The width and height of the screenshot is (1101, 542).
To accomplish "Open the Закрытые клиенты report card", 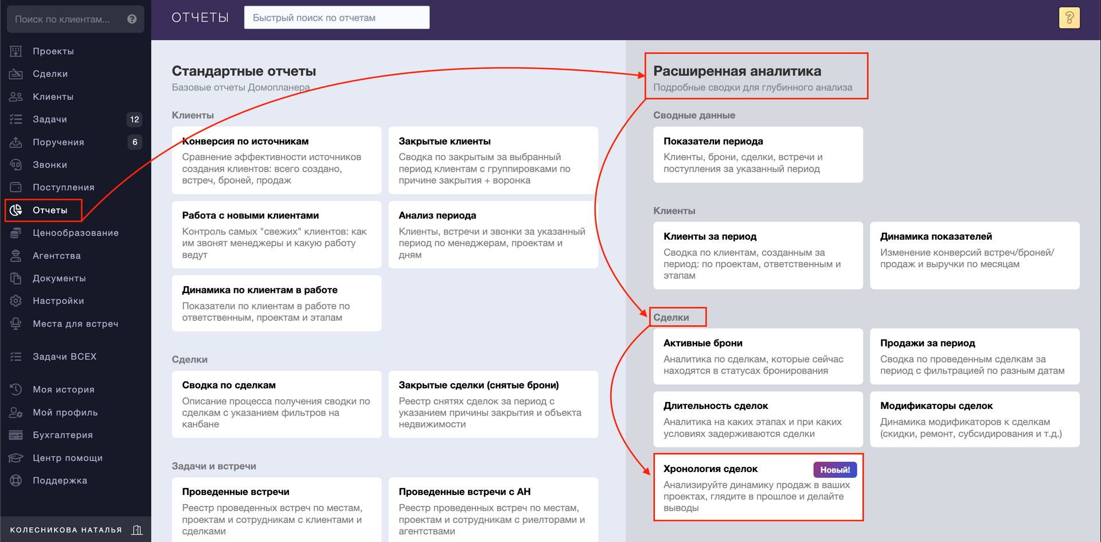I will coord(493,160).
